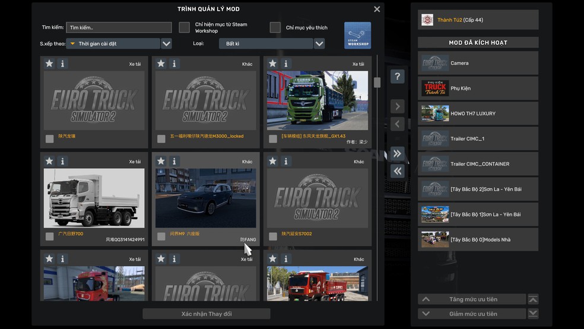The width and height of the screenshot is (584, 329).
Task: Tick the checkbox for the 问界M9 六座版 mod
Action: click(161, 236)
